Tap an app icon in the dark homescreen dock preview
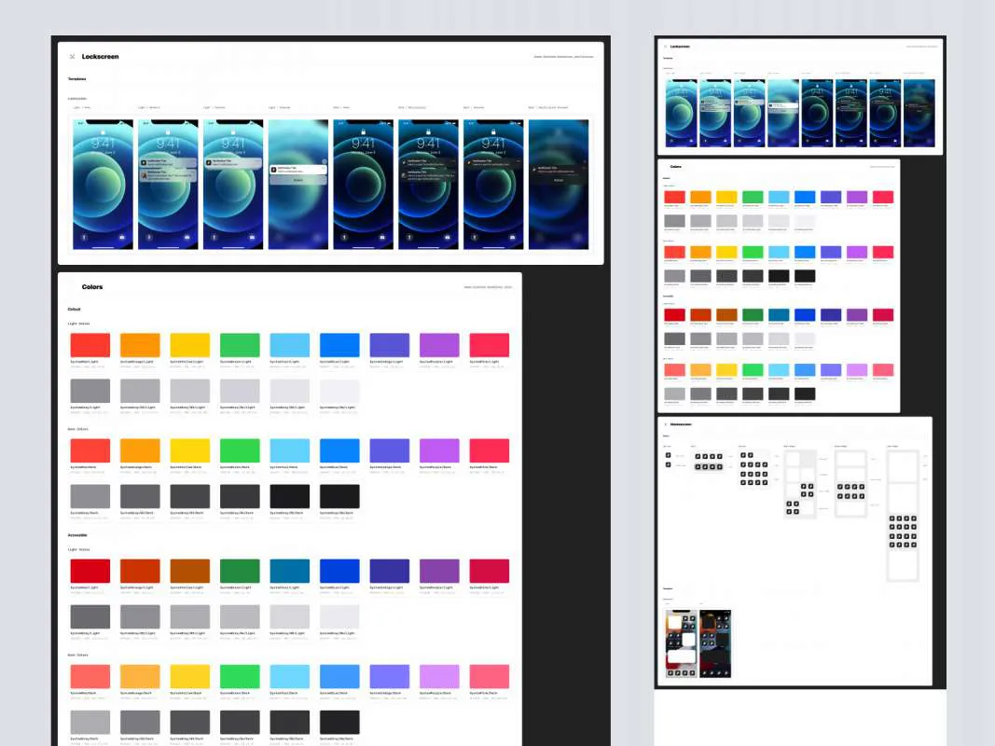This screenshot has height=746, width=995. click(705, 672)
